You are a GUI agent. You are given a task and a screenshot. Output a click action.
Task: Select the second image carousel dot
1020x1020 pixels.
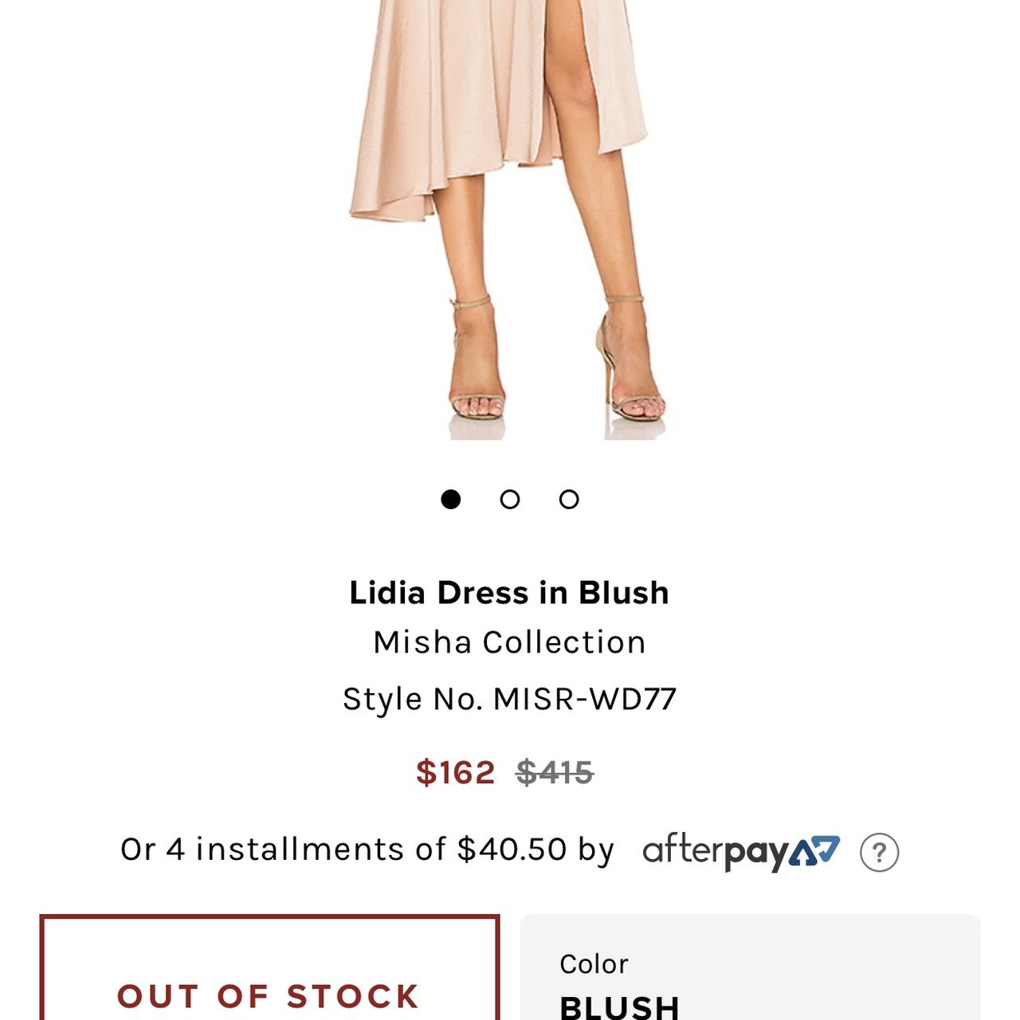[x=510, y=500]
